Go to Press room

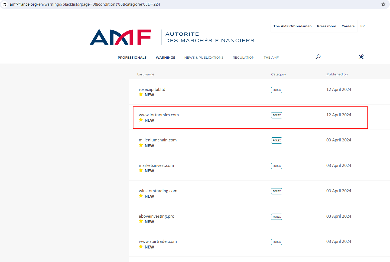[x=326, y=26]
